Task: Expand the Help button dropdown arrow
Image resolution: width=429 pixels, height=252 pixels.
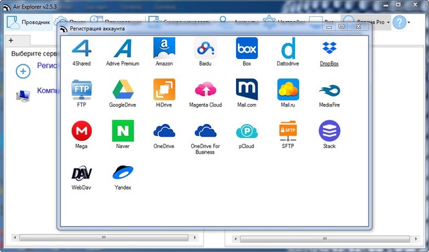Action: (409, 22)
